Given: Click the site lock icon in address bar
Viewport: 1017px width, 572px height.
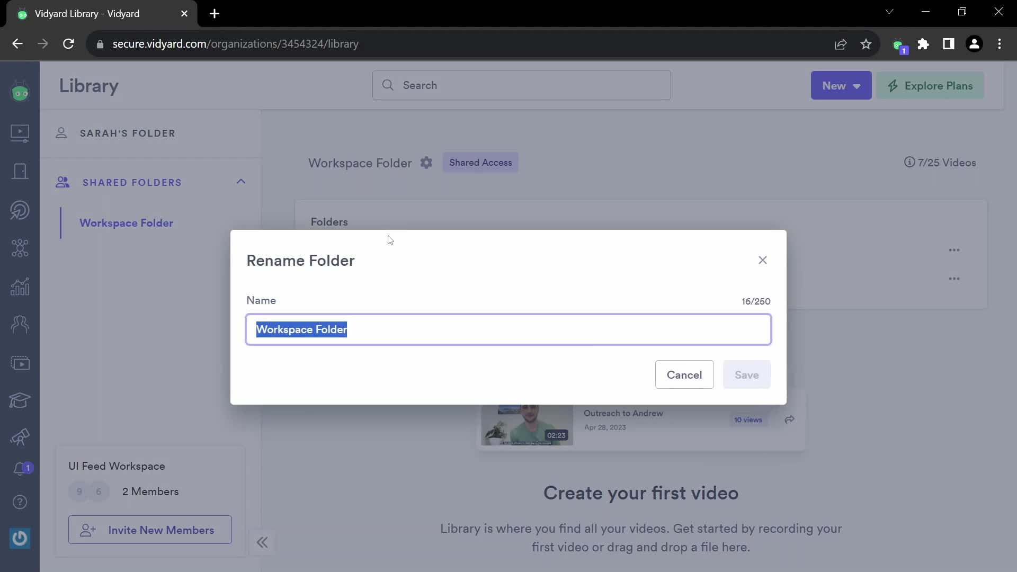Looking at the screenshot, I should [100, 44].
